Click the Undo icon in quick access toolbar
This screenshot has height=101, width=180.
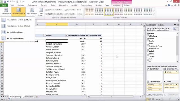(8, 2)
